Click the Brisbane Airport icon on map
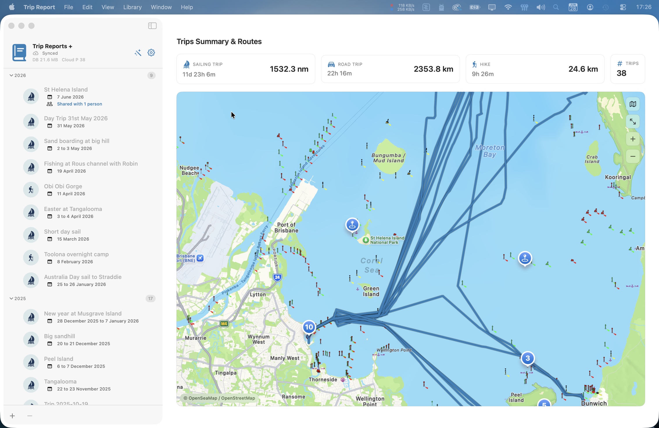The height and width of the screenshot is (428, 659). [200, 258]
